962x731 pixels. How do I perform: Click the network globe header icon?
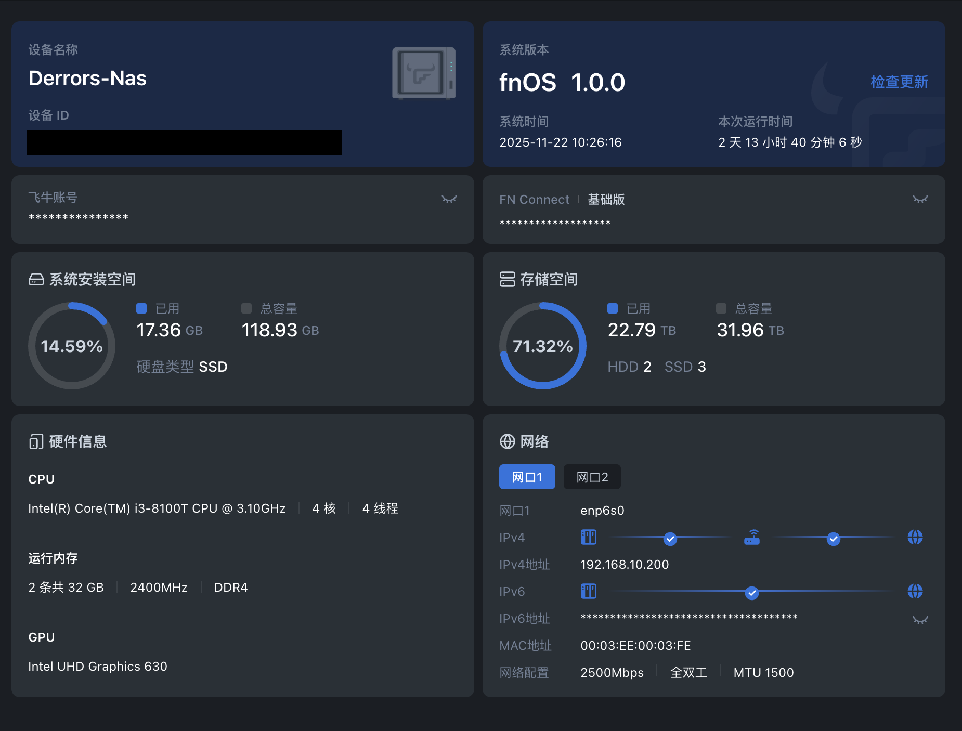pos(507,442)
